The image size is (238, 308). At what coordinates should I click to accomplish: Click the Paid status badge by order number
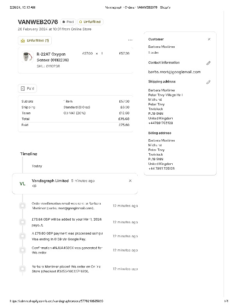[68, 22]
